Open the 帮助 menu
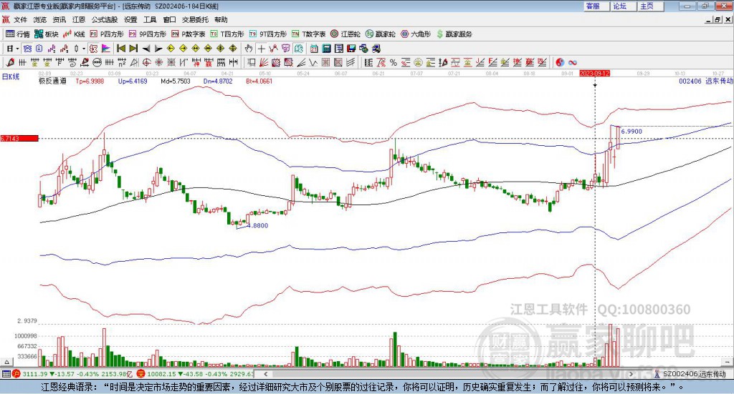734x394 pixels. click(221, 19)
